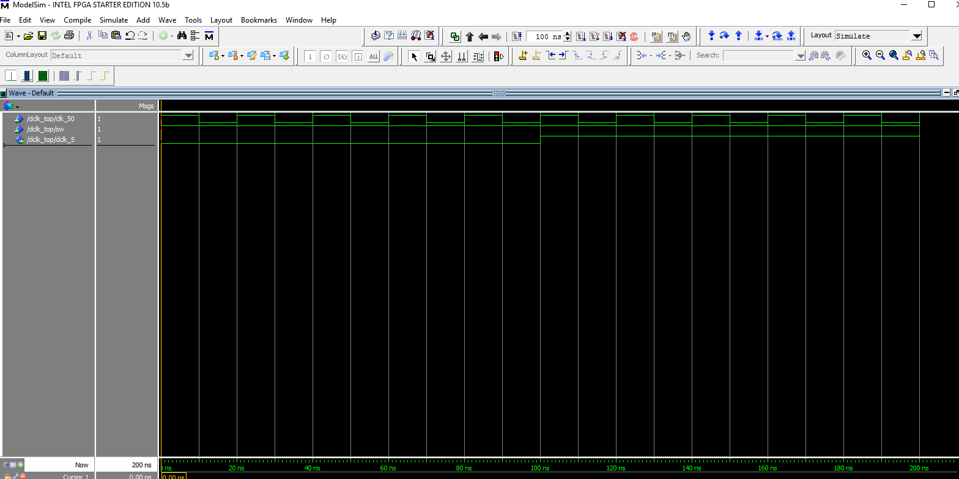
Task: Click the traffic light run control icon
Action: tap(498, 56)
